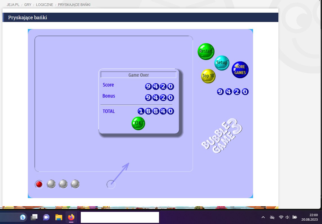
Task: Click PRYSKAJĄCE BAŃKI breadcrumb
Action: (x=74, y=5)
